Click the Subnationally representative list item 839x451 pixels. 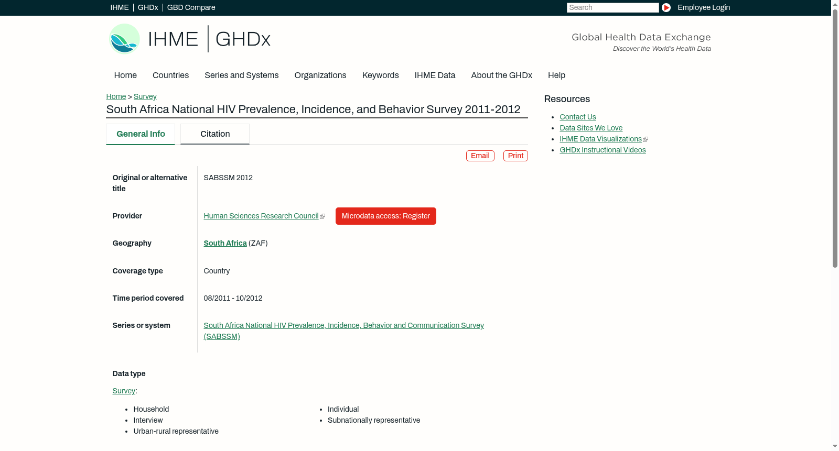374,420
